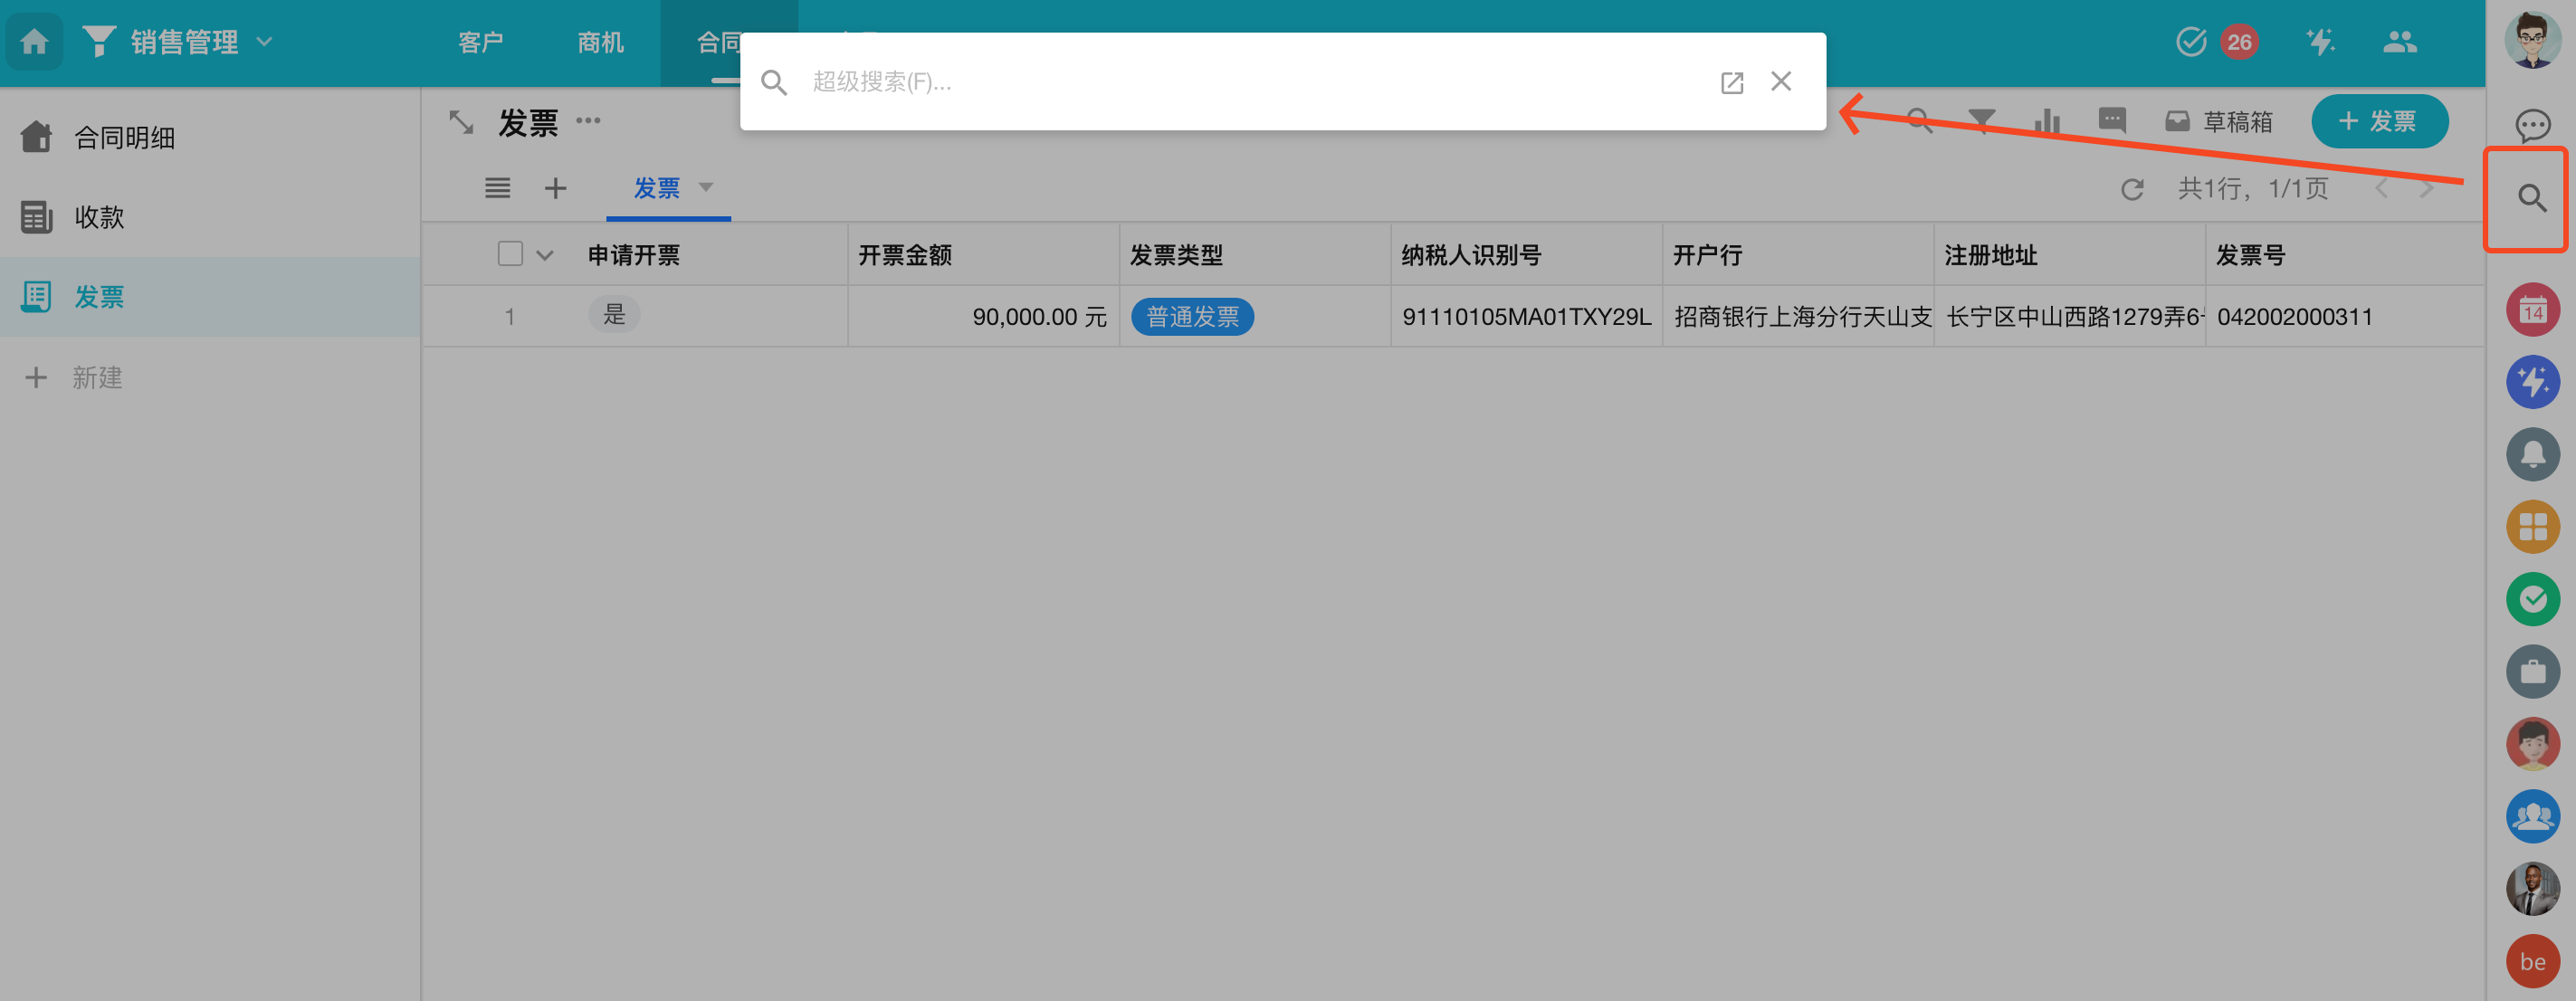Open the search in new window icon
The image size is (2576, 1001).
[x=1731, y=82]
